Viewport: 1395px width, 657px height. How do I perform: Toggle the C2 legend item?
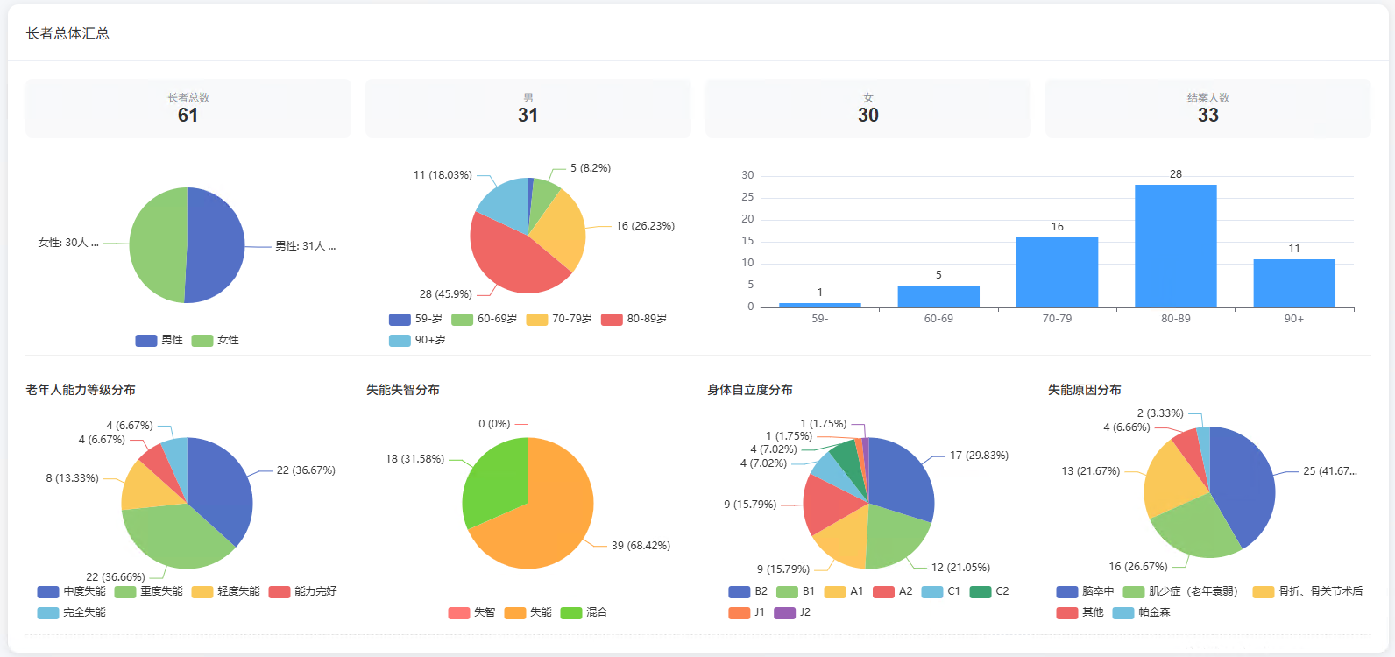(x=989, y=591)
